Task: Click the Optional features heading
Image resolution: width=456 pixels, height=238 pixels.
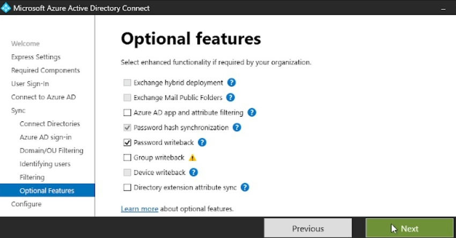Action: click(191, 39)
